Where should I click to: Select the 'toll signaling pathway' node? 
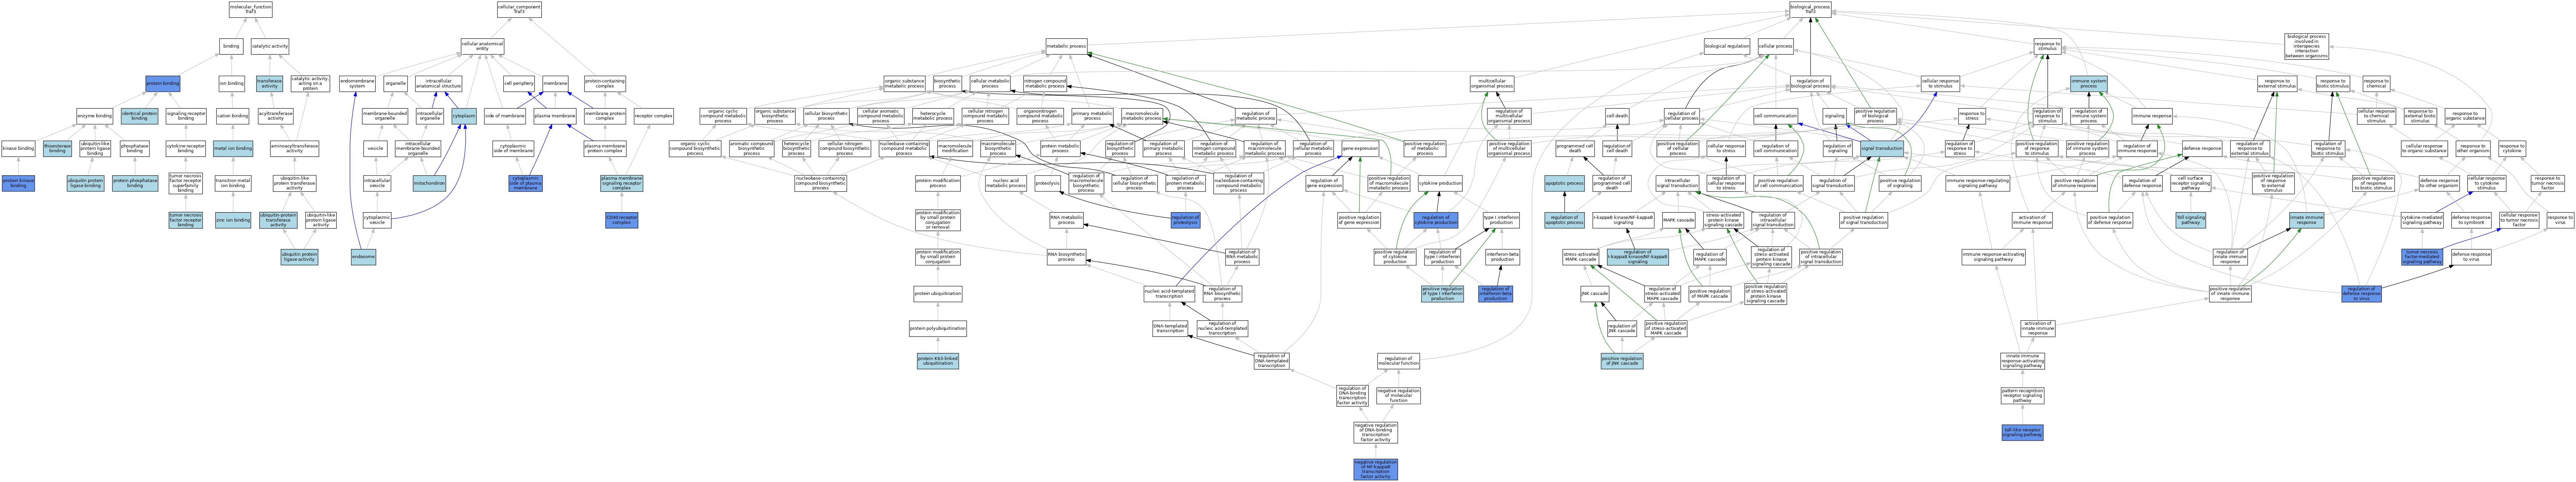point(2190,220)
